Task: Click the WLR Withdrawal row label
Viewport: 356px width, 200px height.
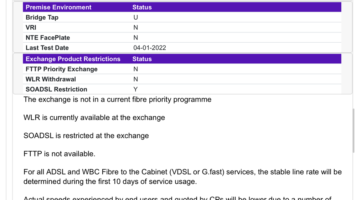Action: click(x=51, y=79)
